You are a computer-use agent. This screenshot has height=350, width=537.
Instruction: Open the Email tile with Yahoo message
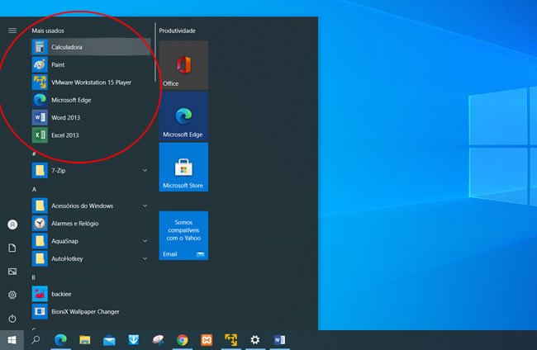coord(183,236)
